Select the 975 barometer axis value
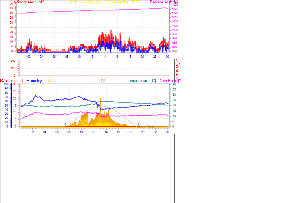The height and width of the screenshot is (203, 285). pyautogui.click(x=174, y=51)
